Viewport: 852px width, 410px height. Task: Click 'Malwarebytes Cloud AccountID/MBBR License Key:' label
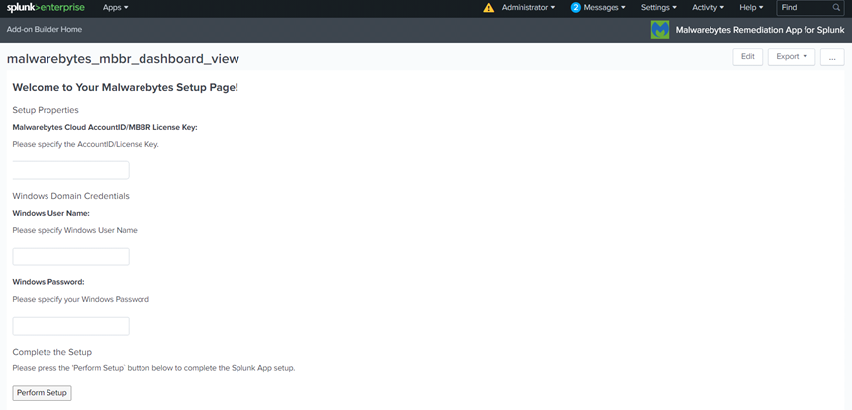point(105,127)
